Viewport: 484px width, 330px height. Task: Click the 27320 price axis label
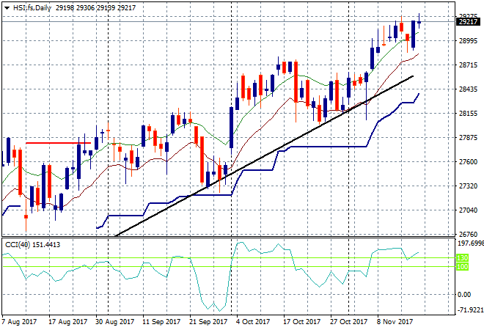click(469, 186)
